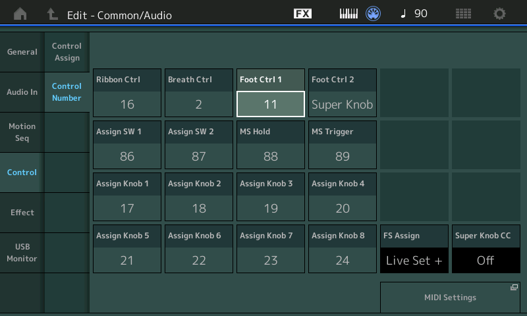Open the Effect tab
Viewport: 527px width, 316px height.
click(x=22, y=213)
